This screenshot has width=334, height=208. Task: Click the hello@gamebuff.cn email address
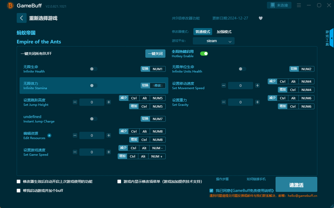click(x=302, y=196)
